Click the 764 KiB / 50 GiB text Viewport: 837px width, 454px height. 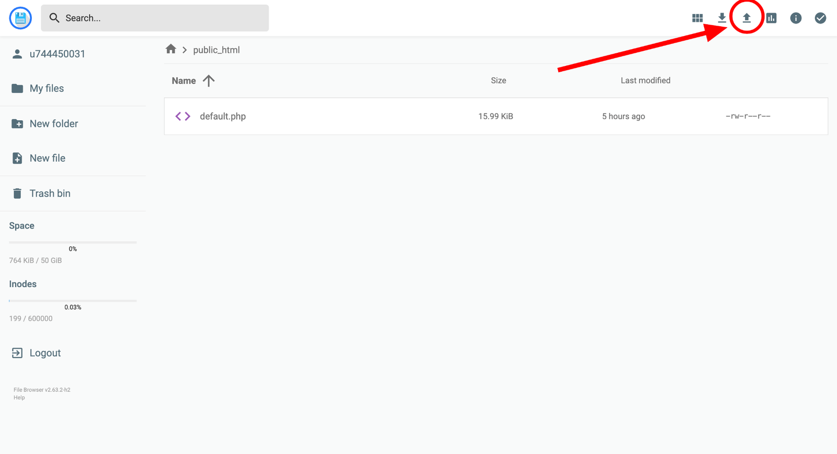[x=36, y=260]
